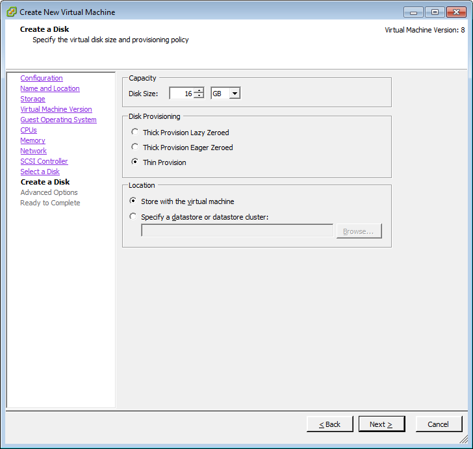Choose the Thin Provision radio button

pyautogui.click(x=135, y=162)
